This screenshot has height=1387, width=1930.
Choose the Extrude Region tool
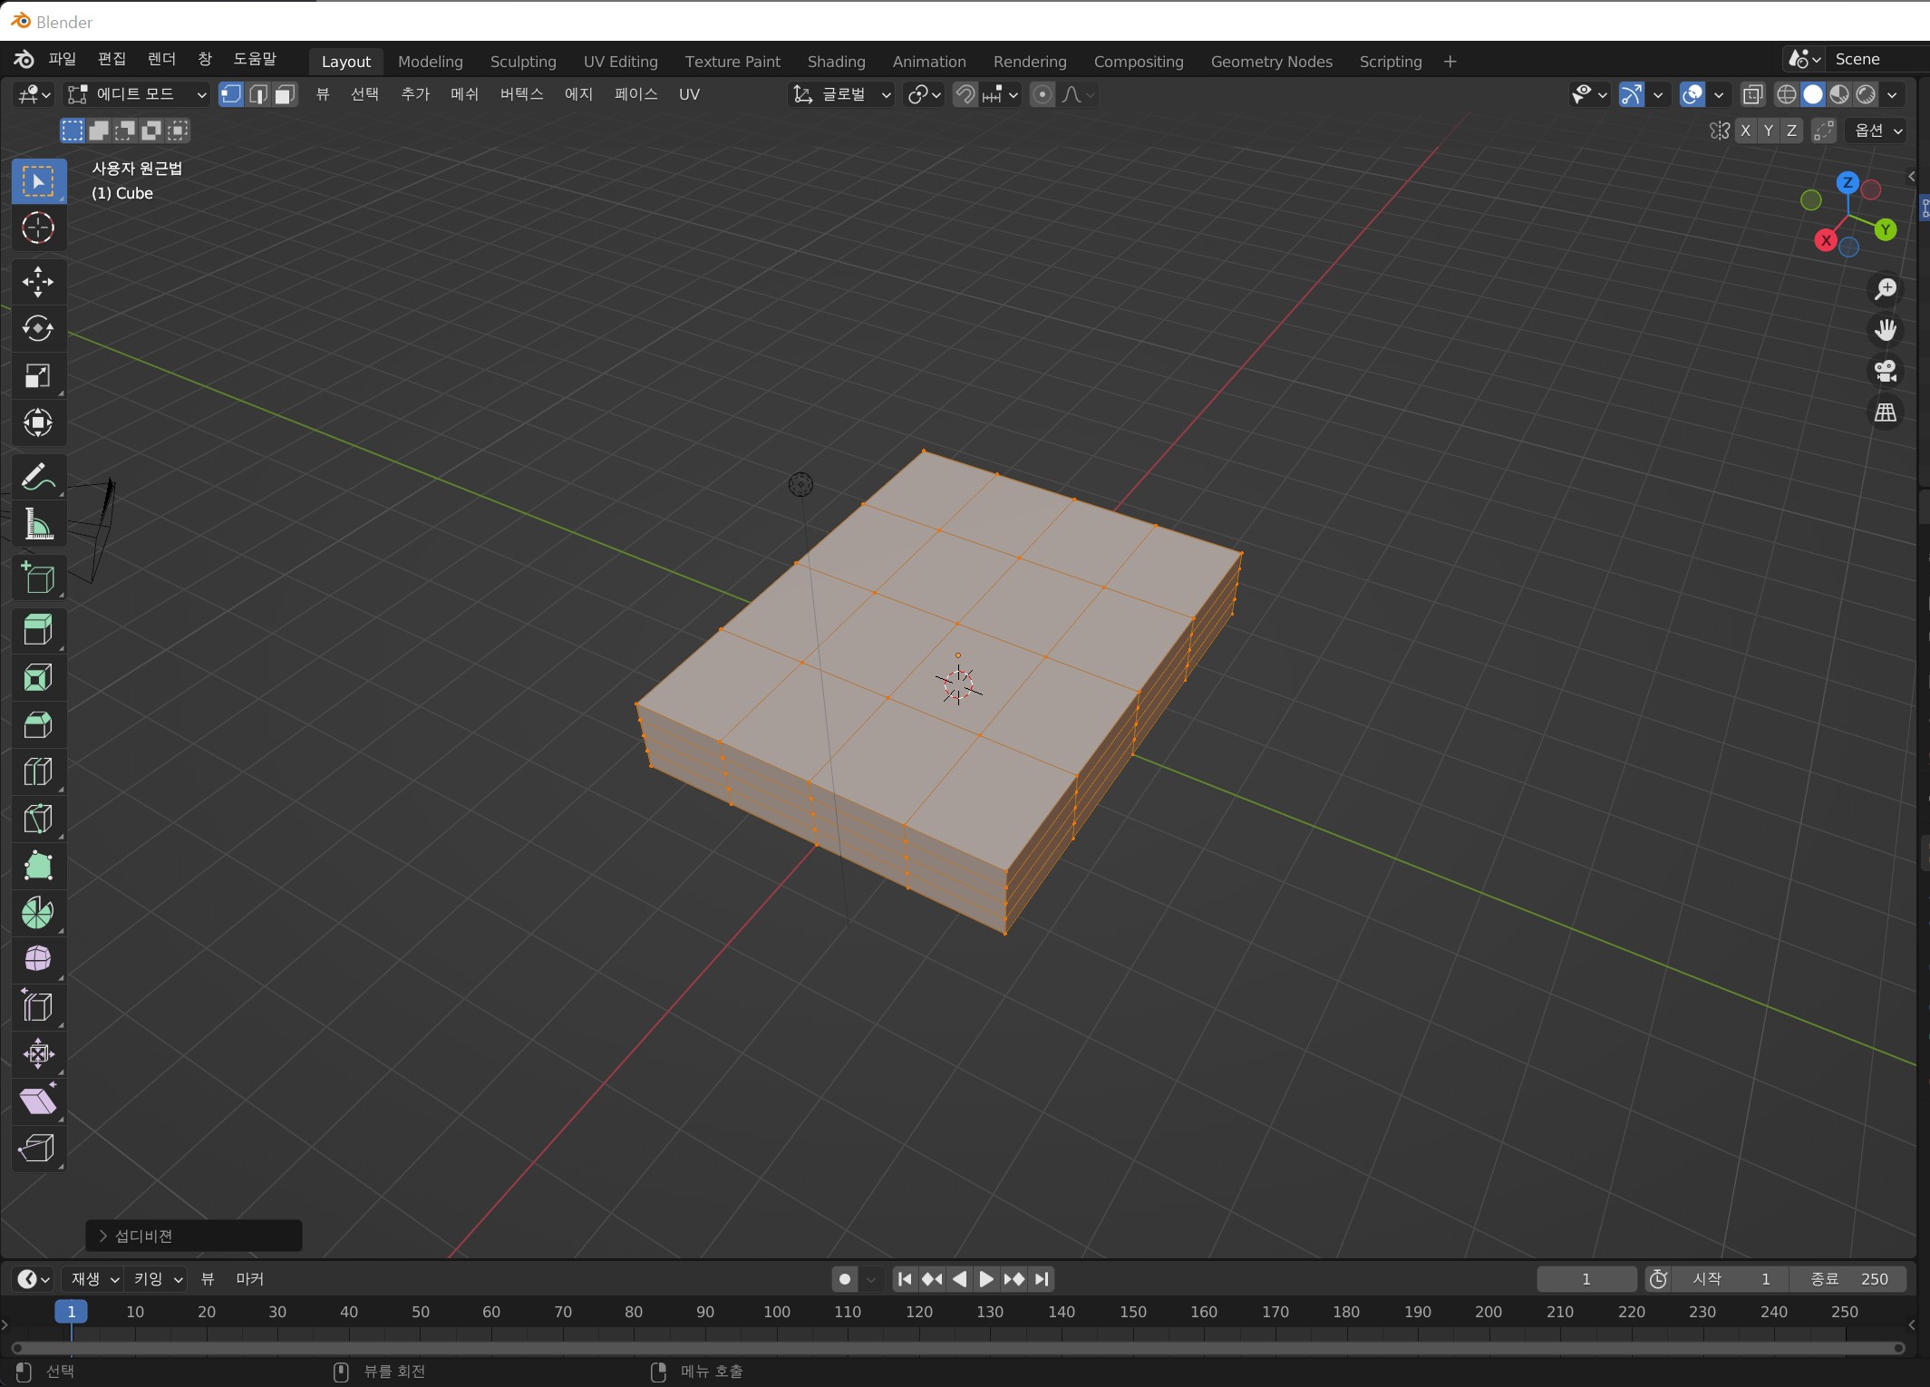click(37, 630)
